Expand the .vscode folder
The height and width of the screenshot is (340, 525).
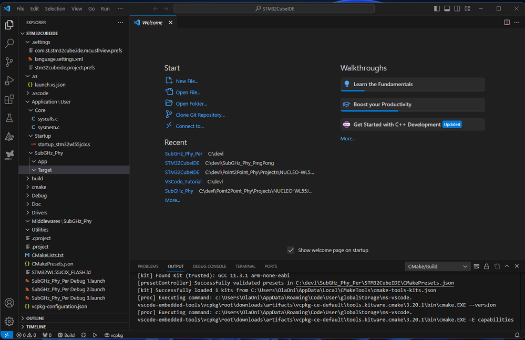(x=74, y=93)
